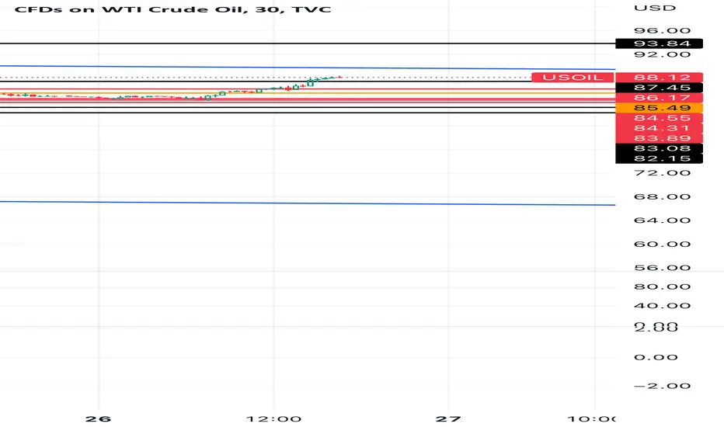Select the 87.45 black price label
The width and height of the screenshot is (724, 427).
click(660, 88)
